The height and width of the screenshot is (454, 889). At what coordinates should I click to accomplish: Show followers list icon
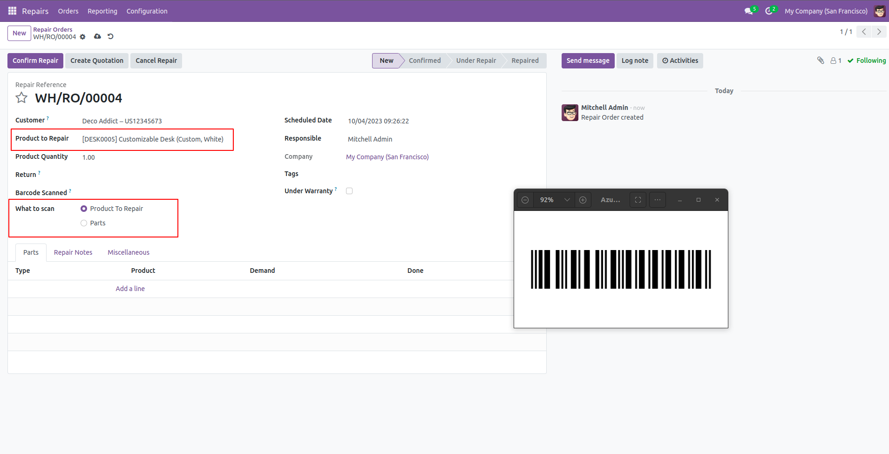pyautogui.click(x=836, y=61)
